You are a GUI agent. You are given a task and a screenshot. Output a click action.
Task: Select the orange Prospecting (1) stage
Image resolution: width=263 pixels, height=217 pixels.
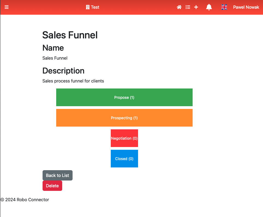(124, 118)
